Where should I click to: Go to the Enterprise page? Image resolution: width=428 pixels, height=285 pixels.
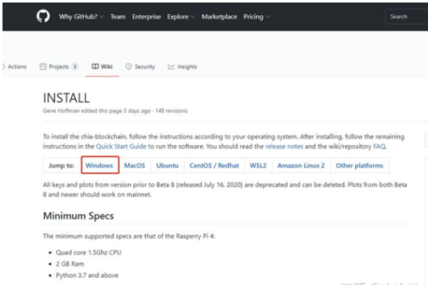[x=146, y=16]
